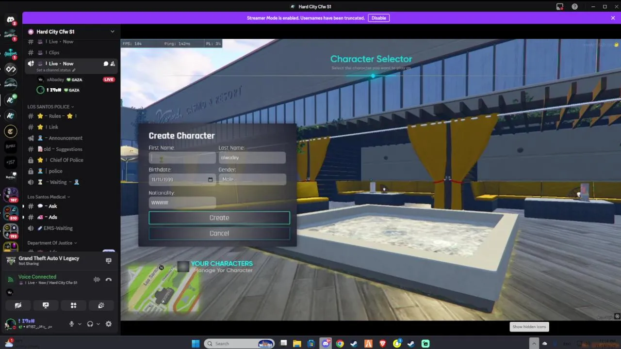The height and width of the screenshot is (349, 621).
Task: Open server folder with 193 badge
Action: pos(11,231)
